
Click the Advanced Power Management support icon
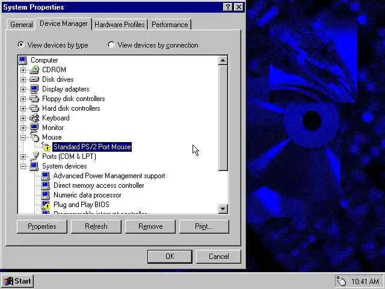click(x=46, y=176)
